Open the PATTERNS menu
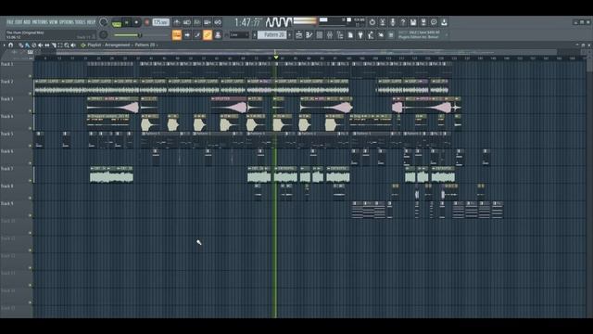Viewport: 593px width, 334px height. click(40, 22)
